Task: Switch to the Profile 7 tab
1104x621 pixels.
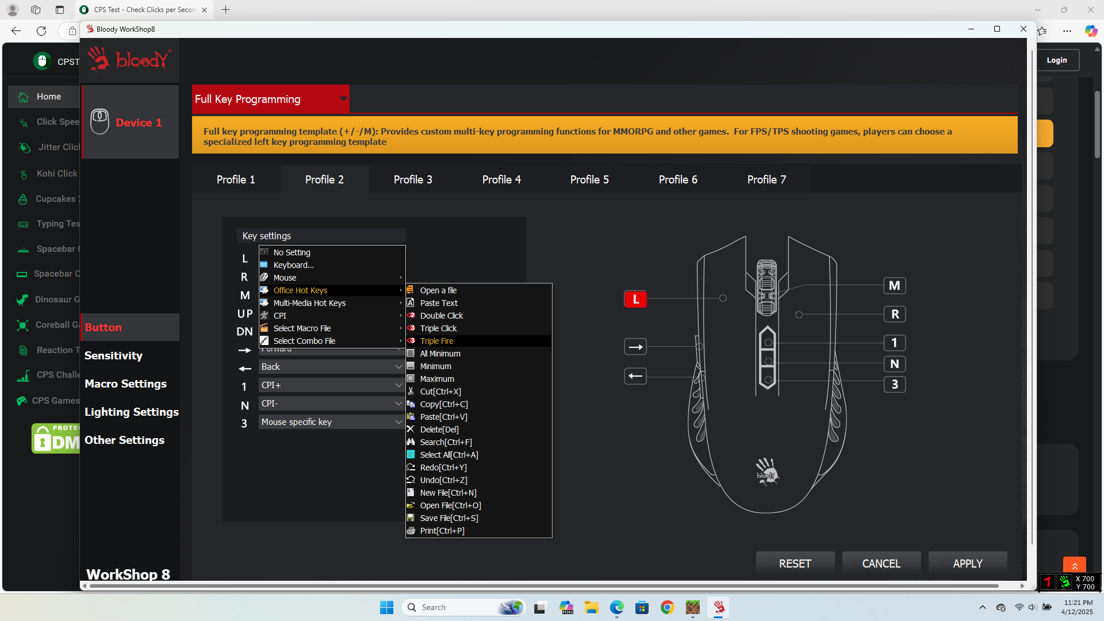Action: (766, 179)
